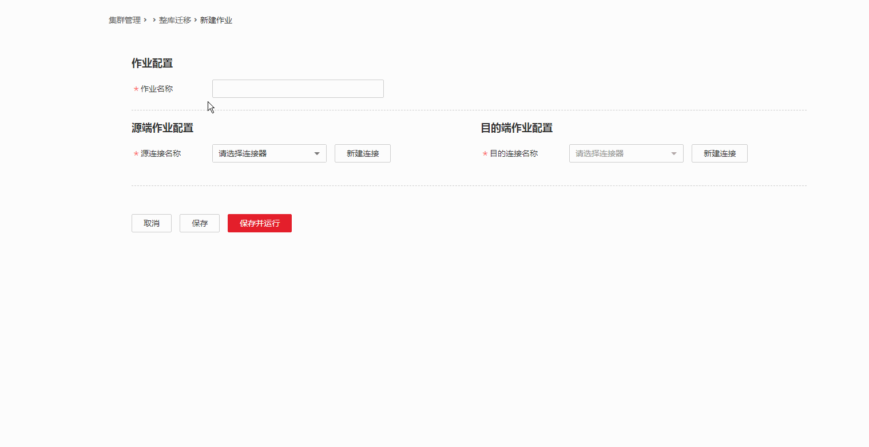This screenshot has width=869, height=447.
Task: Click 新建连接 beside the destination connector field
Action: click(719, 153)
